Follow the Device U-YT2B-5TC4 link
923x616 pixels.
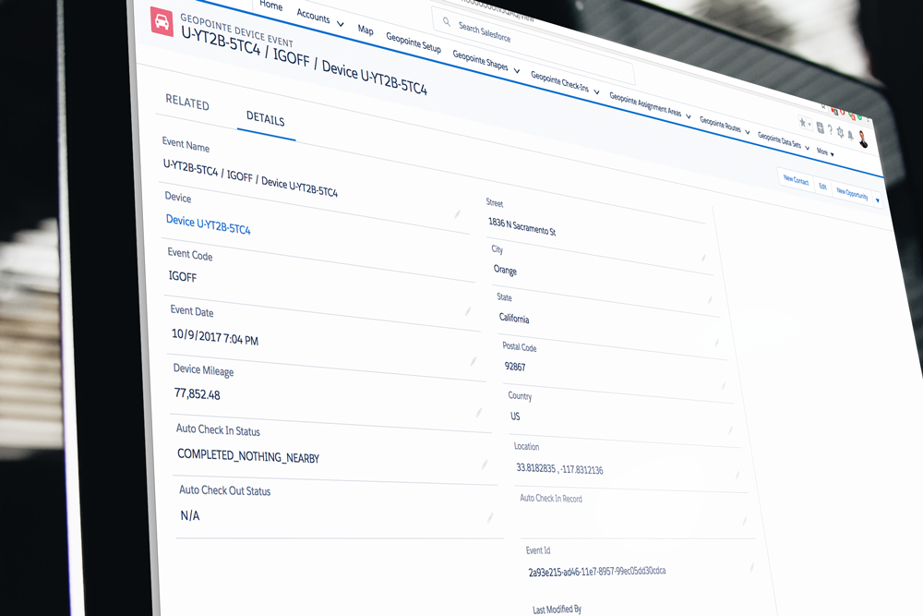point(208,224)
